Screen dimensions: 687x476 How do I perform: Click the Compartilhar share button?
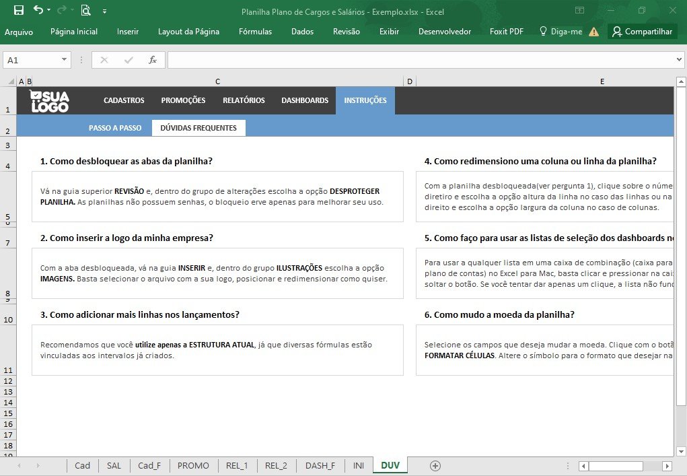(x=643, y=32)
